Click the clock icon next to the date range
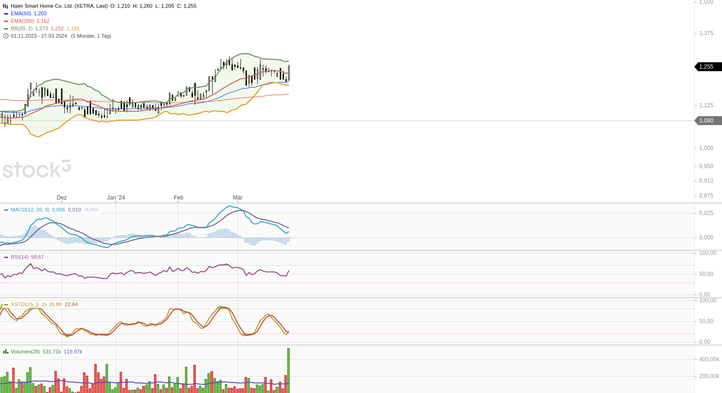 (6, 36)
